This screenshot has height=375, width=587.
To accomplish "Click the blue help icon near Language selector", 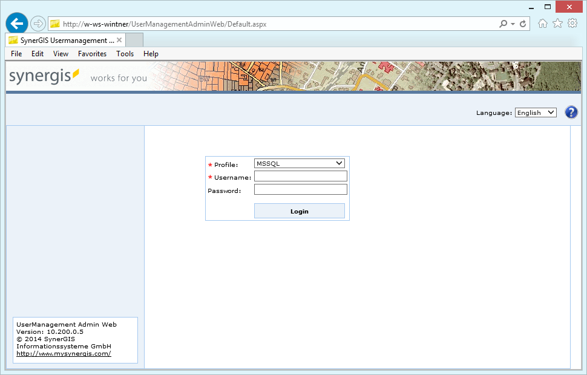I will (571, 112).
